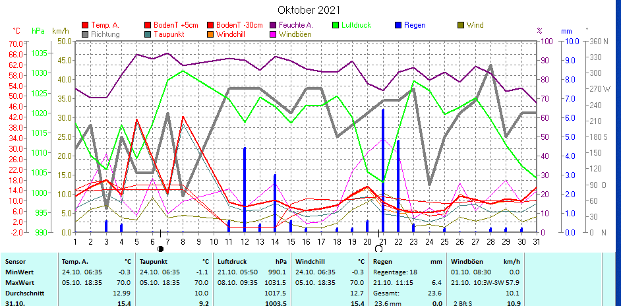The image size is (621, 306).
Task: Click the mm rain axis unit label
Action: coord(566,30)
